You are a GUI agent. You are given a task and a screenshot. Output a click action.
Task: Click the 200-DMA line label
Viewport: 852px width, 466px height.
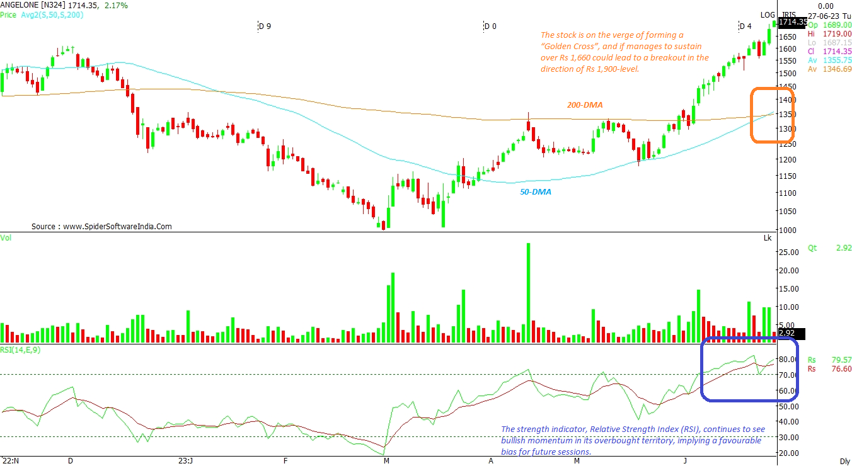click(584, 105)
